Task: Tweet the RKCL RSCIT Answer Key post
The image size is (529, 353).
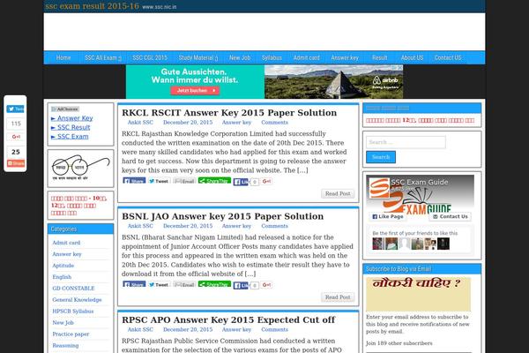Action: pos(159,181)
